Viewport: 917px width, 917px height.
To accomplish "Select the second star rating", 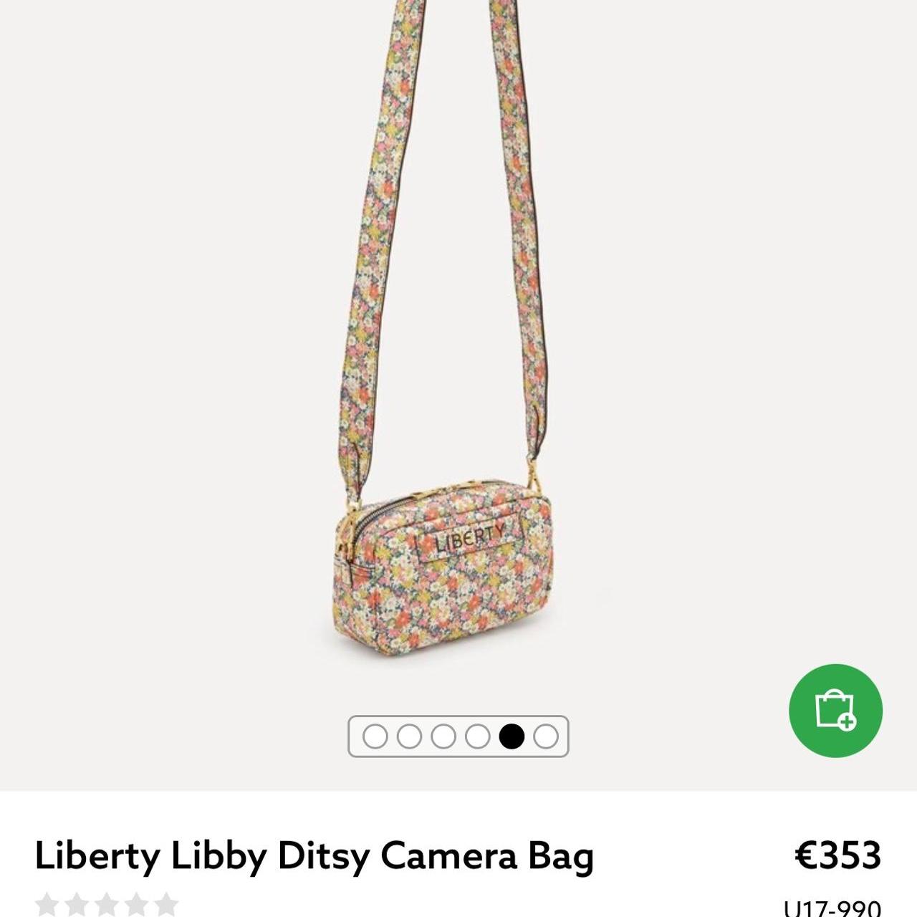I will (x=77, y=904).
